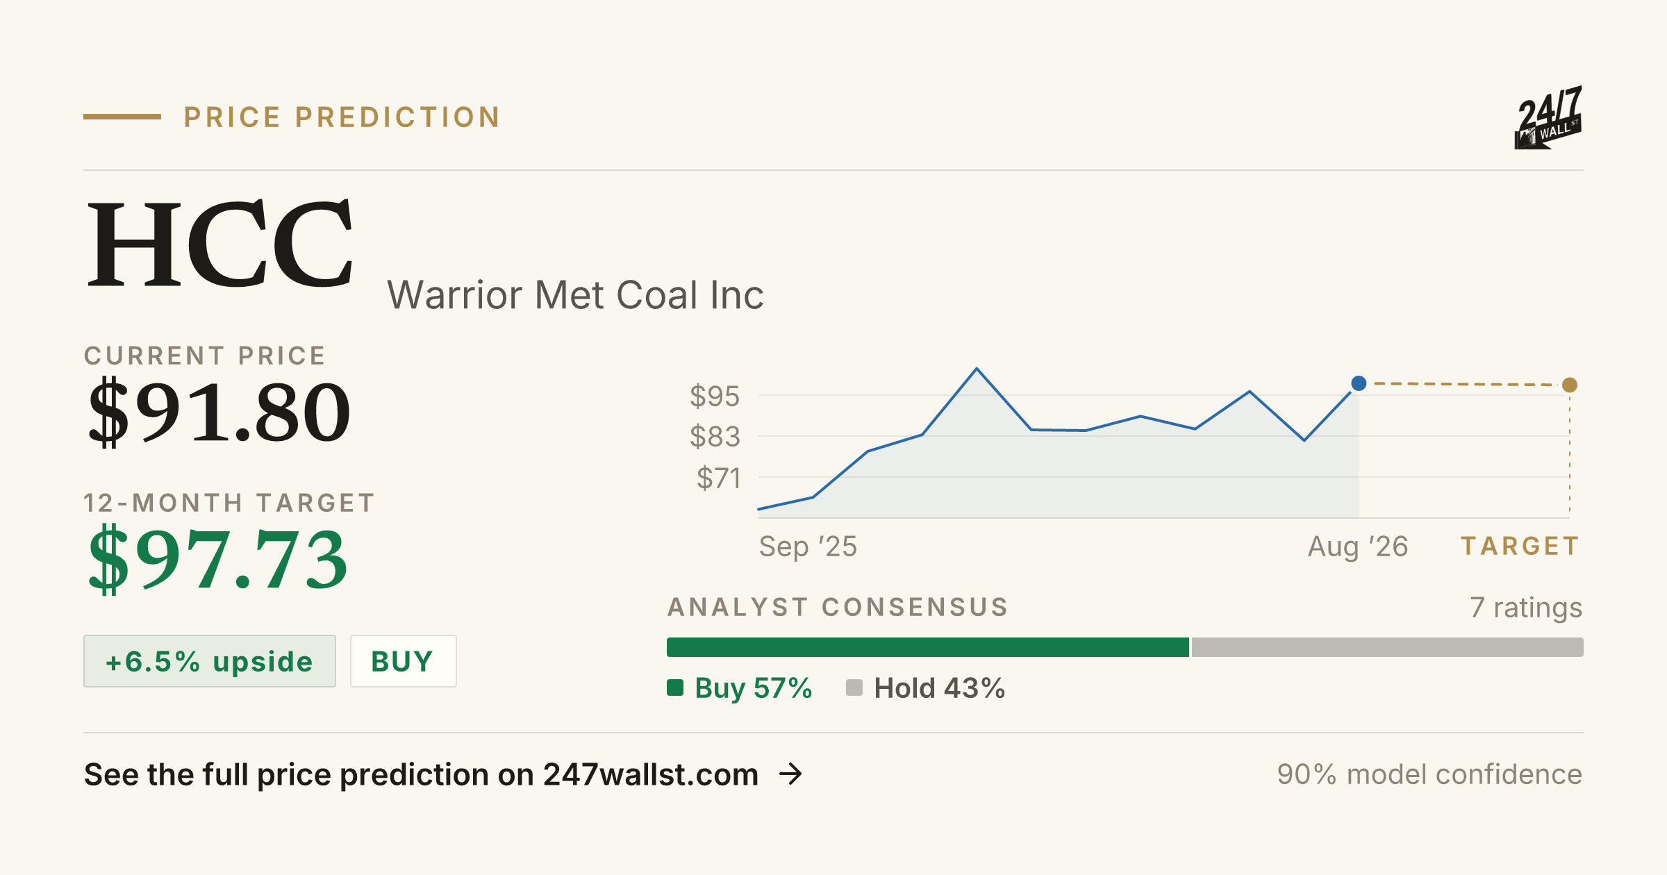Click the +6.5% upside badge
The height and width of the screenshot is (875, 1667).
click(210, 661)
